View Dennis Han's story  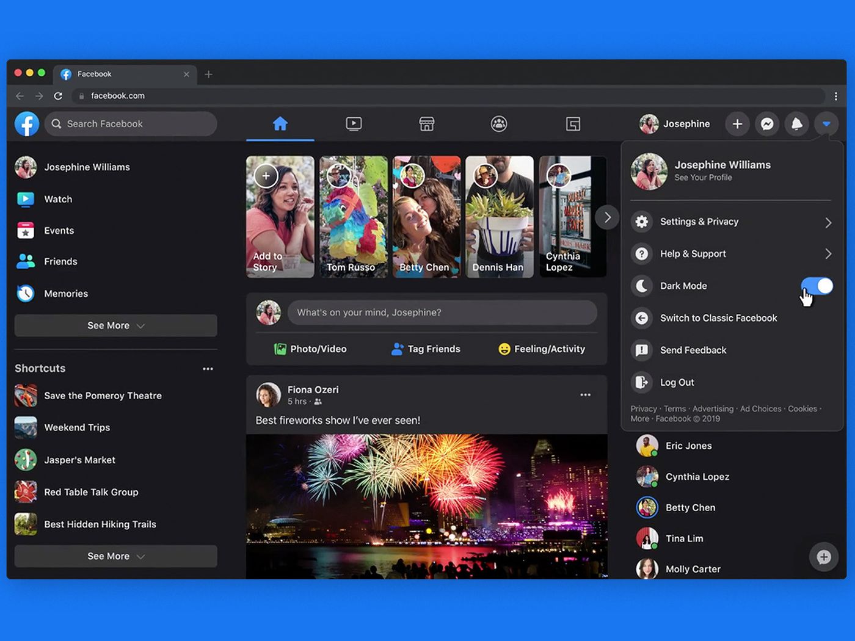click(x=500, y=217)
